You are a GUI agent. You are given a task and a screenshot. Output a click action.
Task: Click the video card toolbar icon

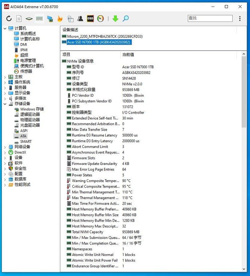click(49, 18)
